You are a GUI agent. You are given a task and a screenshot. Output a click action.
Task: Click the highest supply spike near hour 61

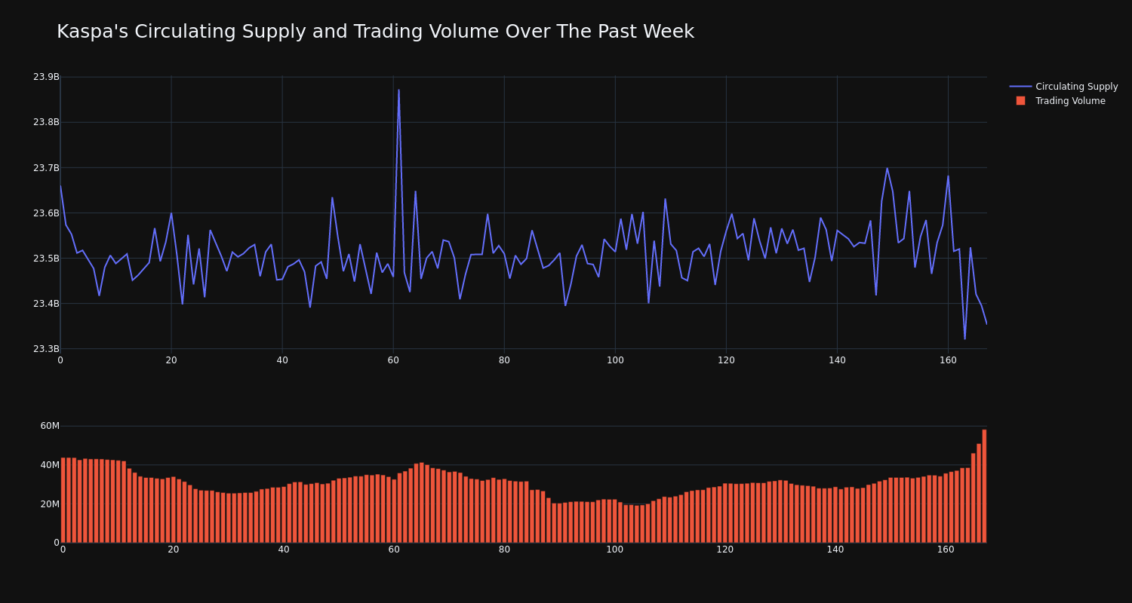pyautogui.click(x=398, y=90)
